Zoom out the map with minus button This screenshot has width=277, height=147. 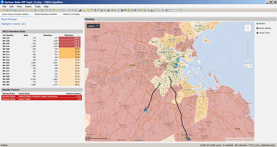pos(248,61)
